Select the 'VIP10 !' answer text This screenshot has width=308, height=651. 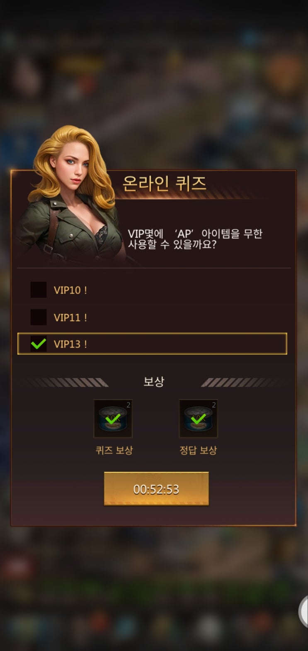click(70, 290)
